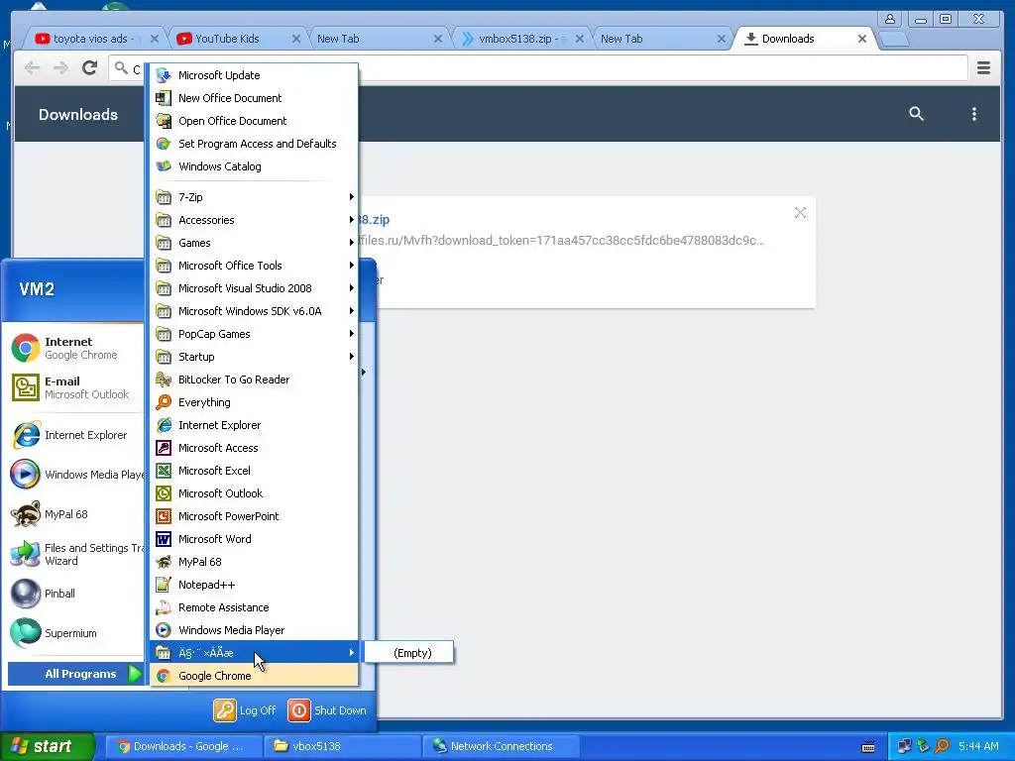The height and width of the screenshot is (761, 1015).
Task: Open Internet Explorer from Start menu left pane
Action: [x=76, y=435]
